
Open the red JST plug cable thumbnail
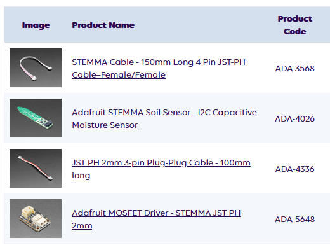[x=36, y=168]
